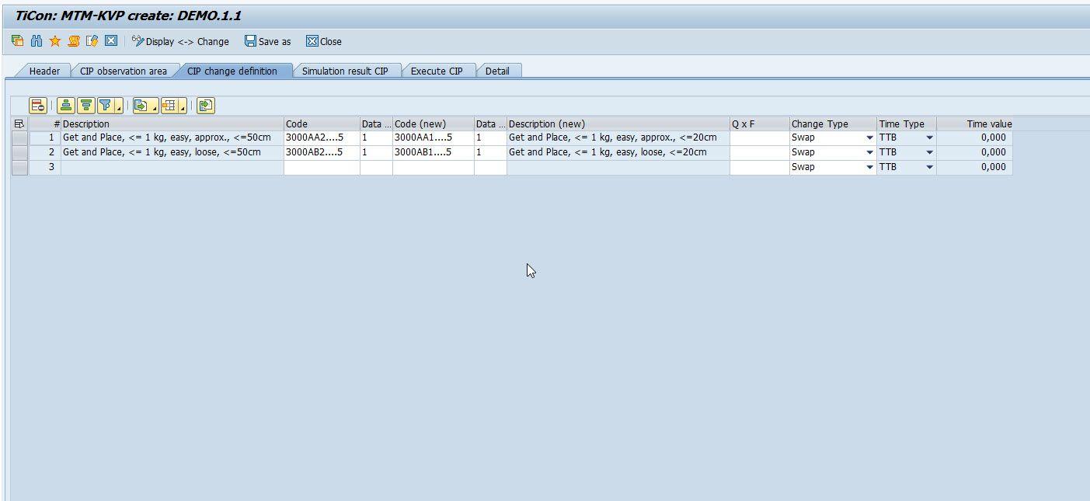Open Change Type dropdown in row 1
The width and height of the screenshot is (1090, 501).
click(869, 138)
